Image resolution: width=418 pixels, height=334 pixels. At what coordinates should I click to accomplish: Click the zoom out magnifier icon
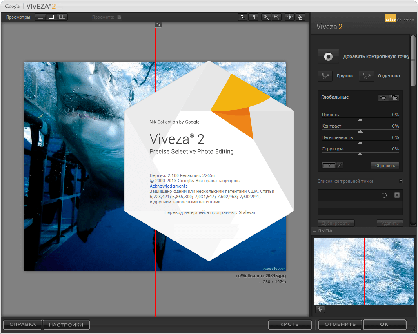pos(277,17)
